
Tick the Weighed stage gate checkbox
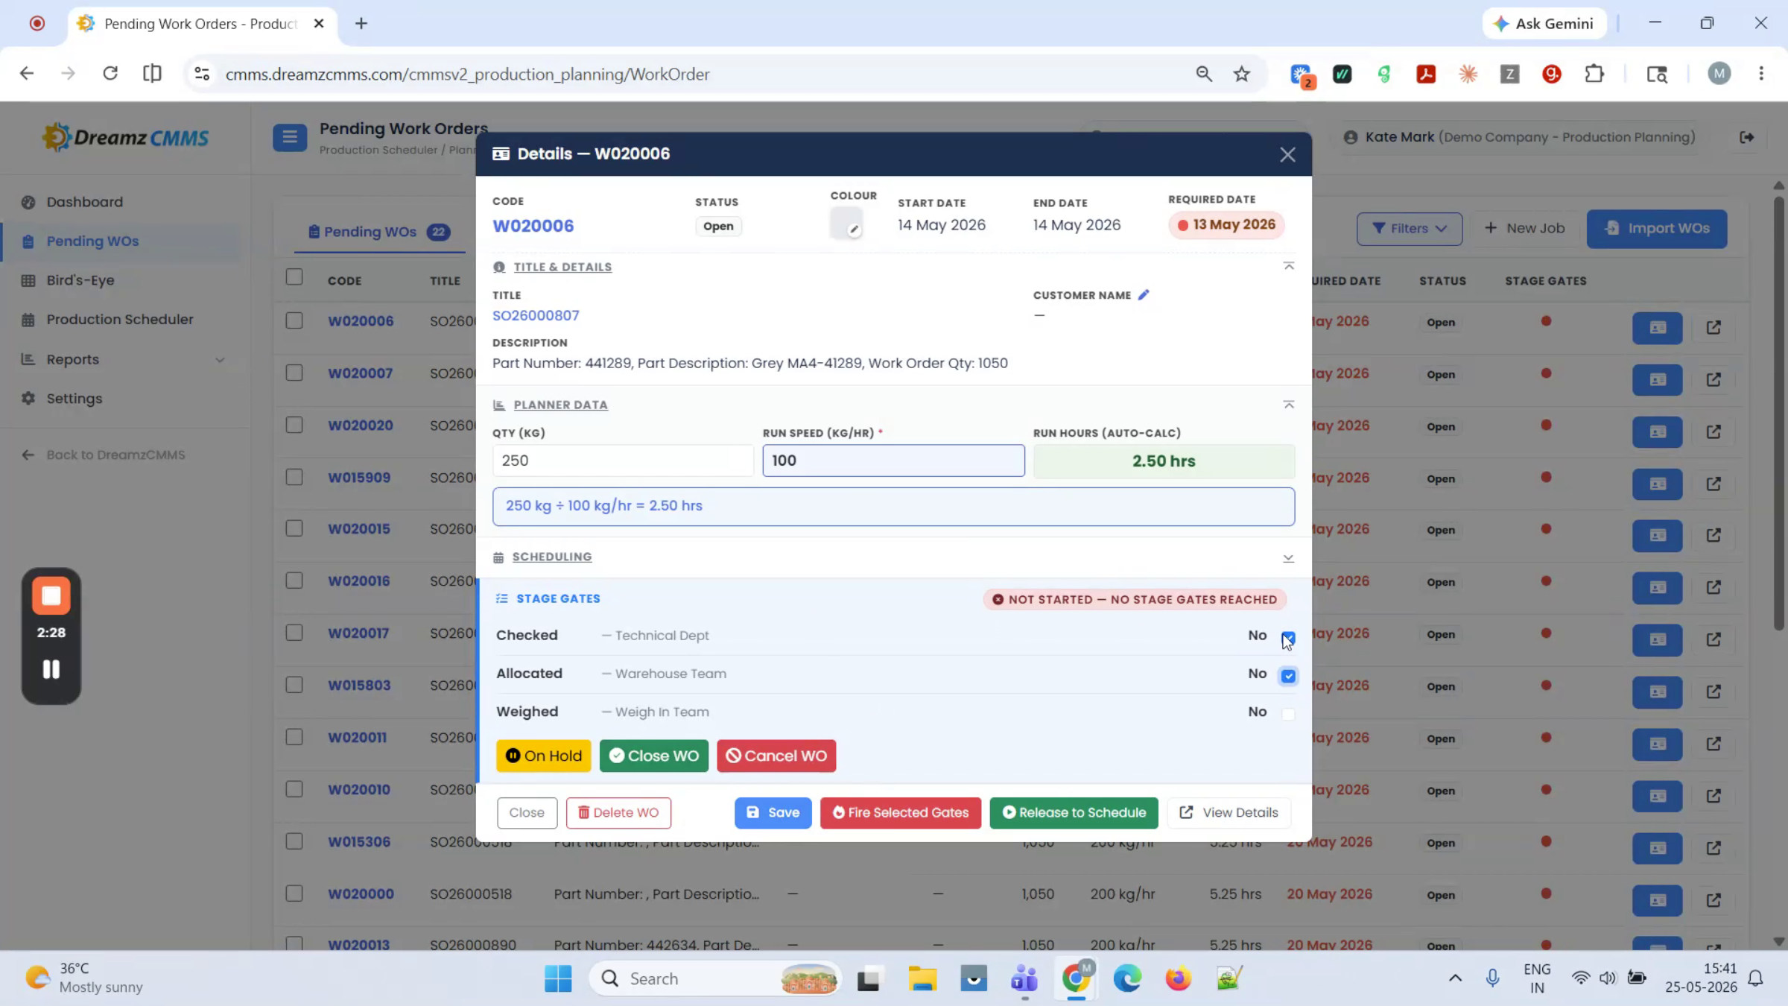point(1288,714)
